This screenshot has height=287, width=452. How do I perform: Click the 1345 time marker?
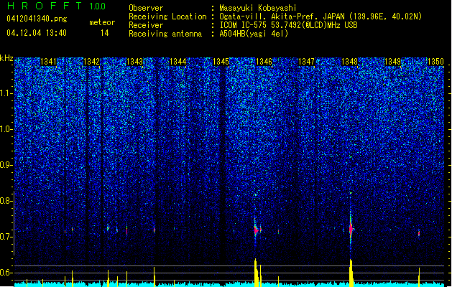pyautogui.click(x=221, y=62)
